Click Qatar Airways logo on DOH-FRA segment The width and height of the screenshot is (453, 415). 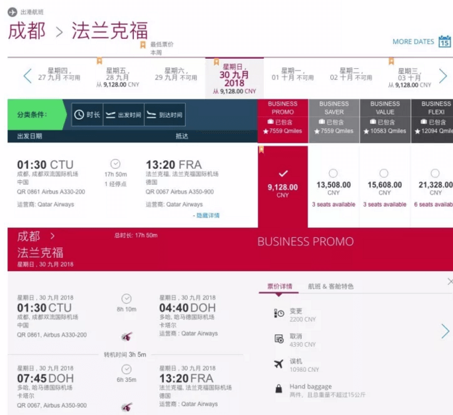(x=127, y=407)
